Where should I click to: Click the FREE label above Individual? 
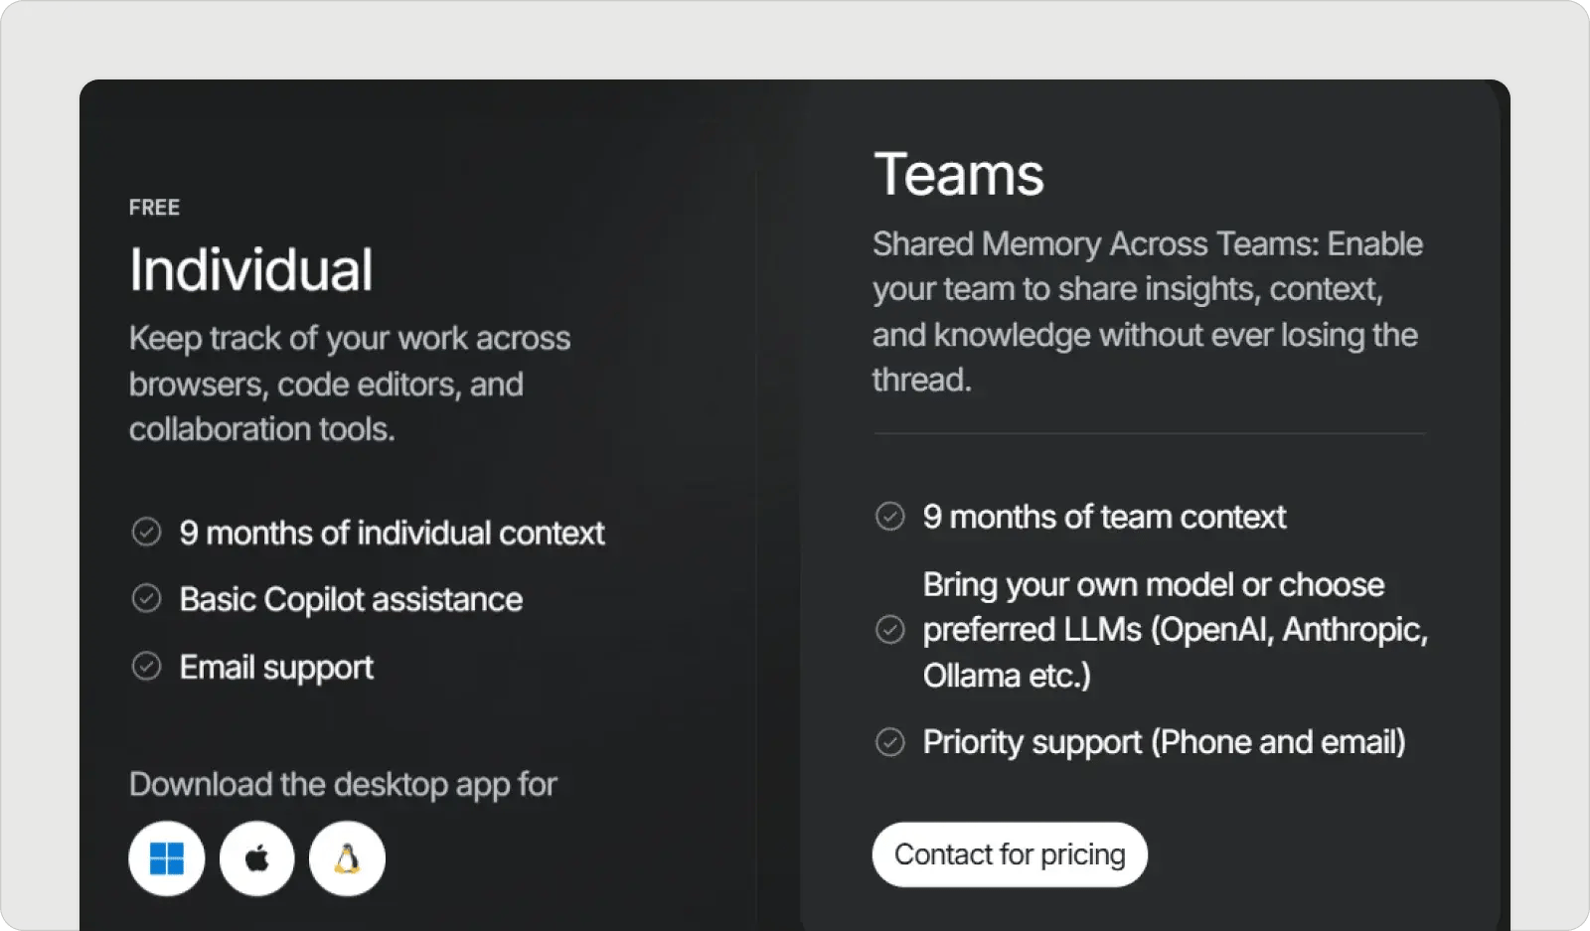pyautogui.click(x=154, y=208)
